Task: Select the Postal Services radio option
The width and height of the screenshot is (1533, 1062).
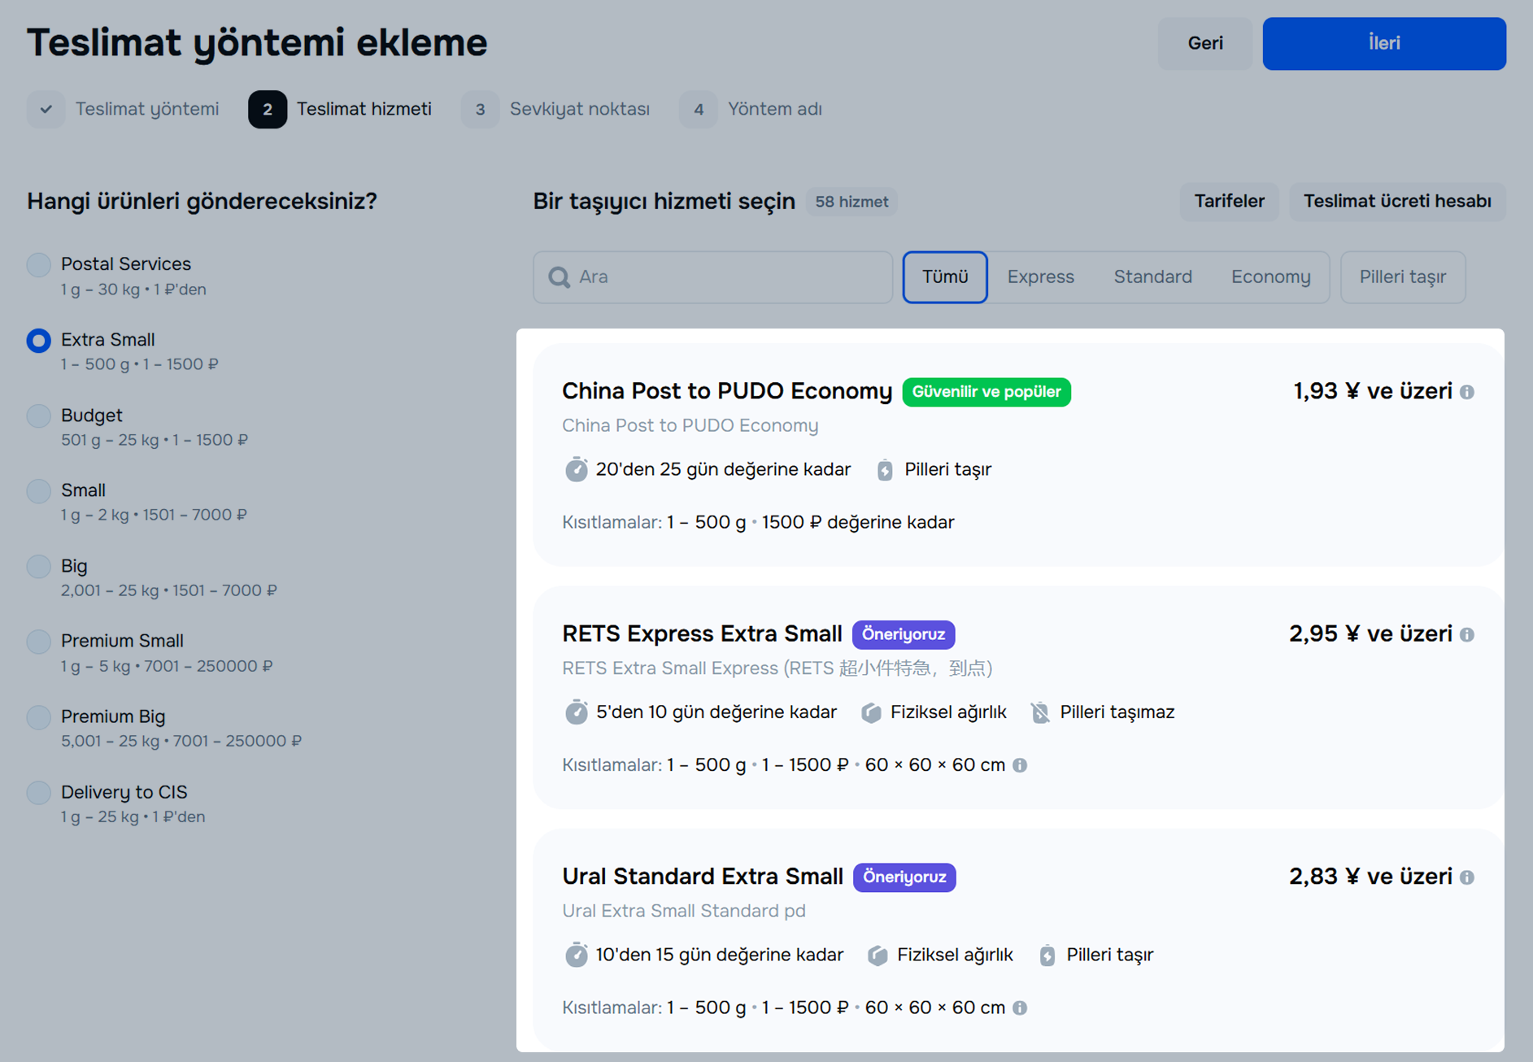Action: tap(38, 265)
